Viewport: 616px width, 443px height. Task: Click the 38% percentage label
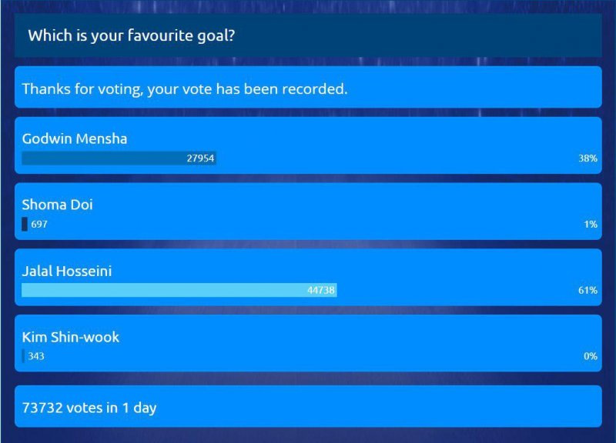(x=588, y=158)
